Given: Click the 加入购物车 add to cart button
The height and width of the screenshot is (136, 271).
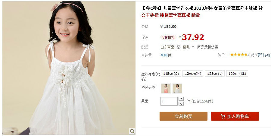Looking at the screenshot, I should [235, 116].
